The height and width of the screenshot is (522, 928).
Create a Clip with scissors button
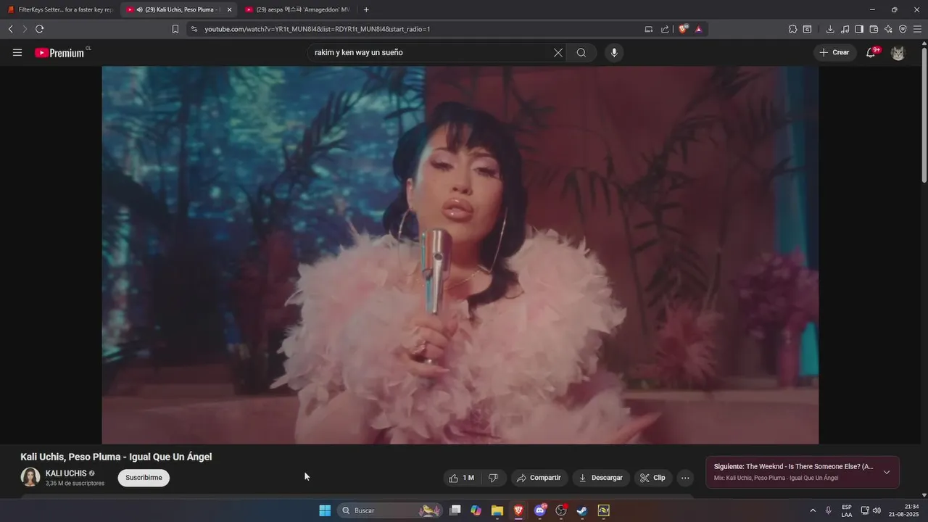[653, 478]
